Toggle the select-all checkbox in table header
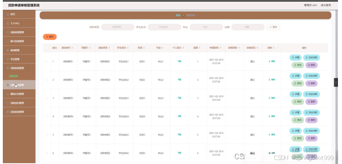 [47, 48]
